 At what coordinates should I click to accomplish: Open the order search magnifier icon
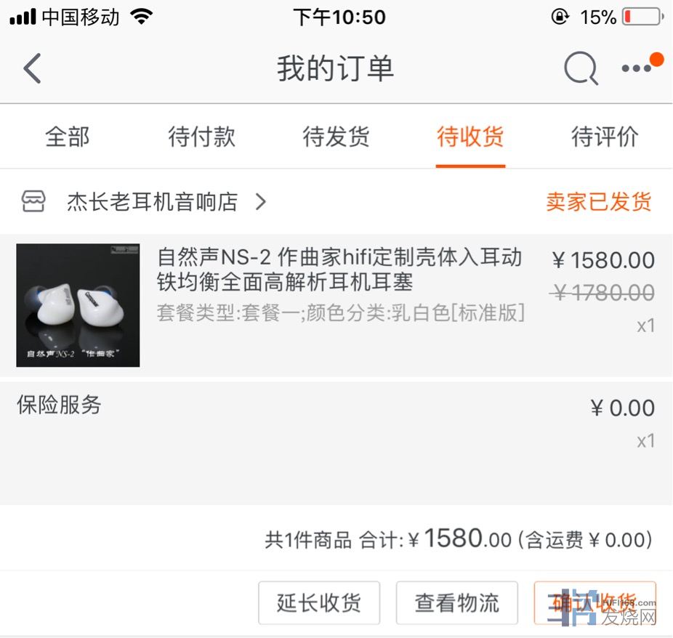point(581,68)
